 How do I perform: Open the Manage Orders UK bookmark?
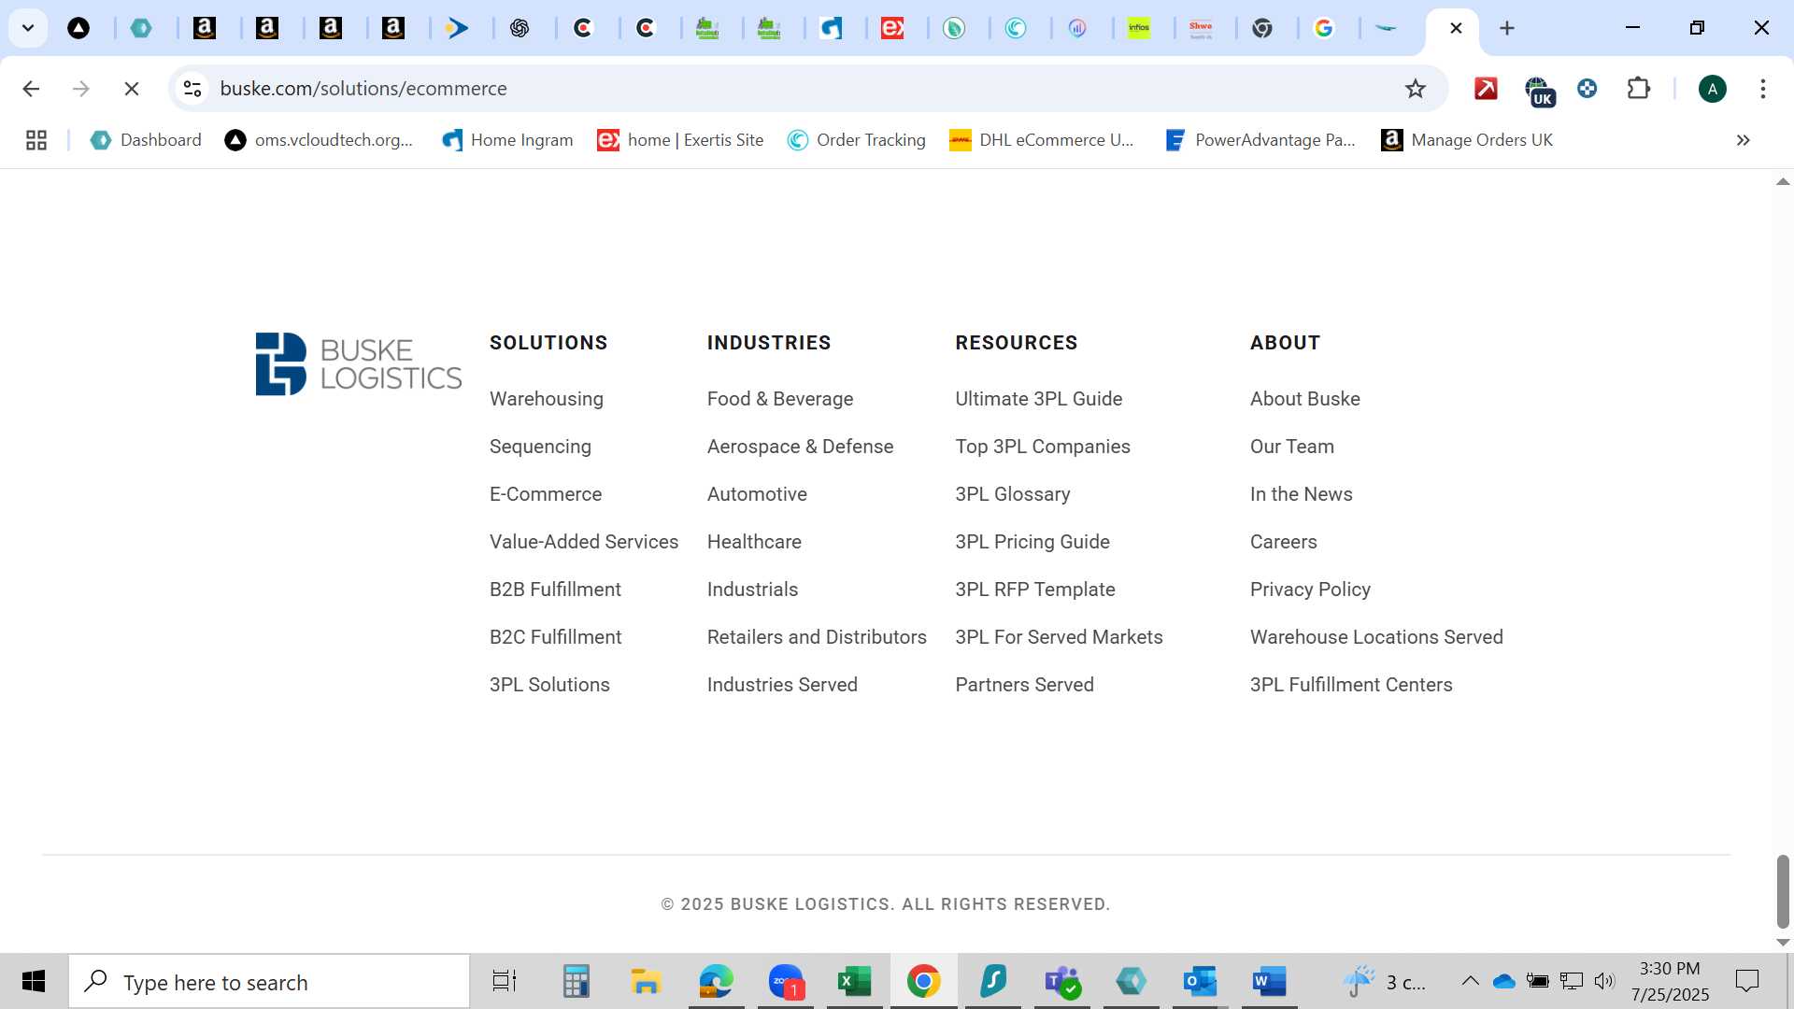click(x=1467, y=140)
